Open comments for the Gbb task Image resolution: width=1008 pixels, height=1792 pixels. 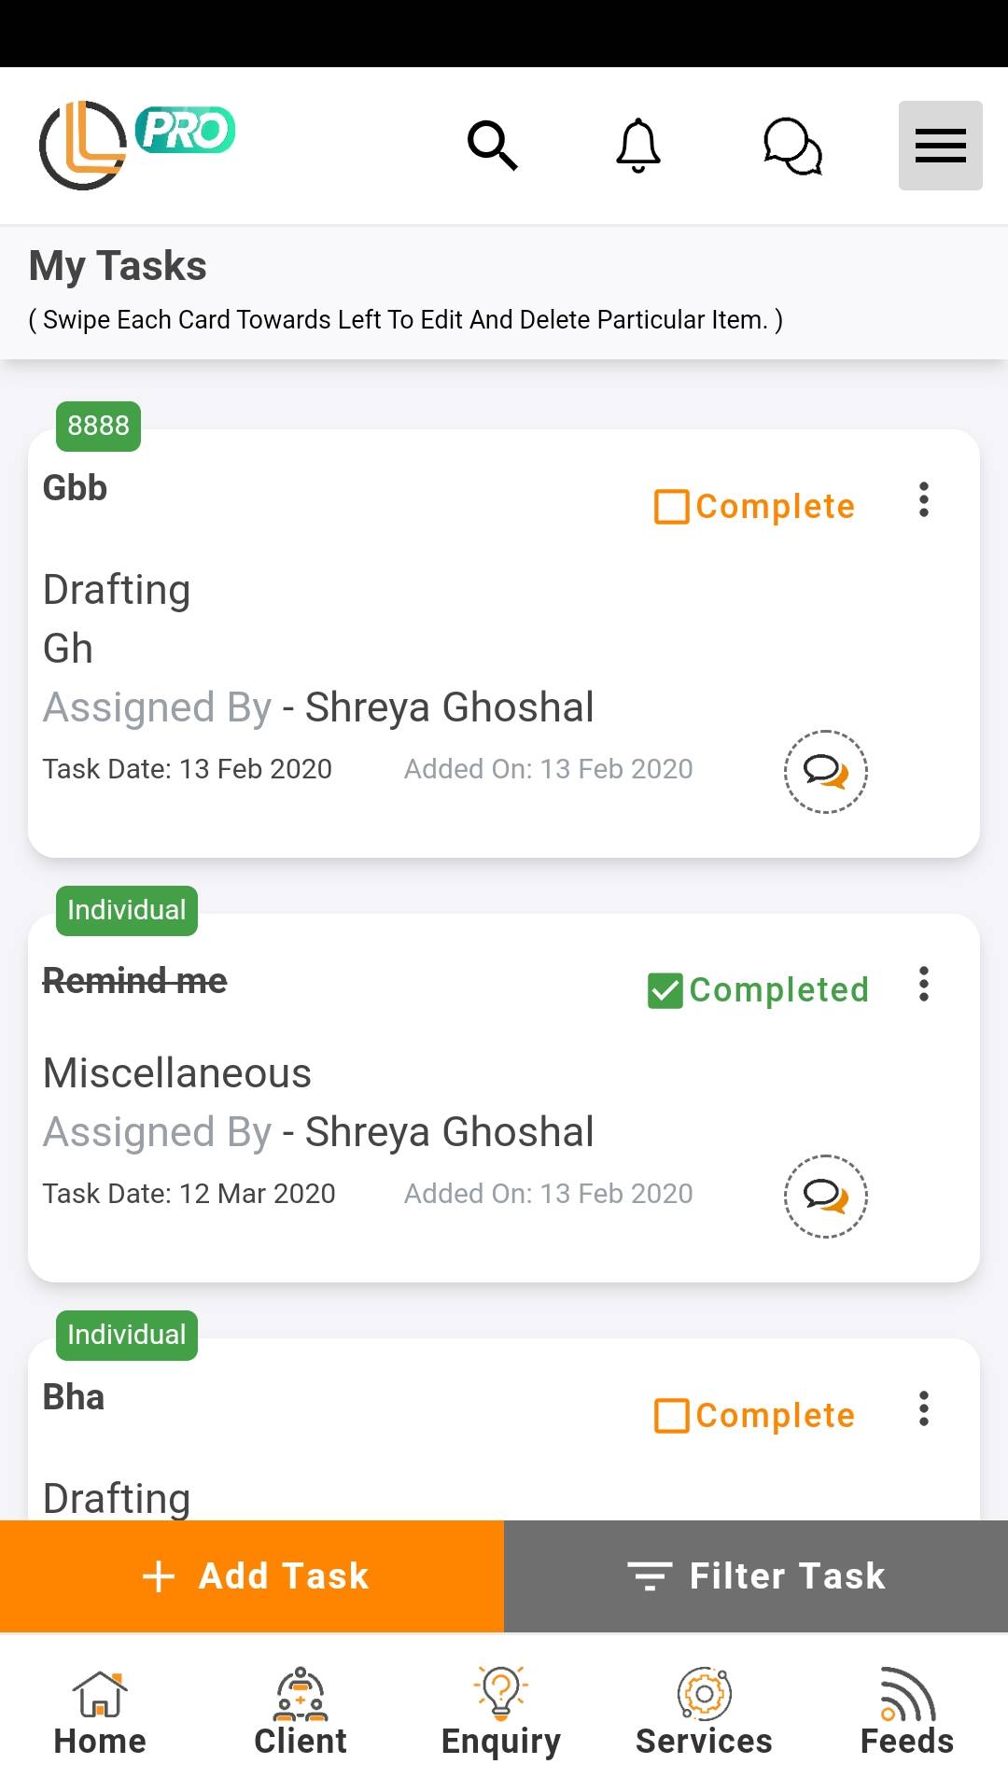pyautogui.click(x=825, y=772)
